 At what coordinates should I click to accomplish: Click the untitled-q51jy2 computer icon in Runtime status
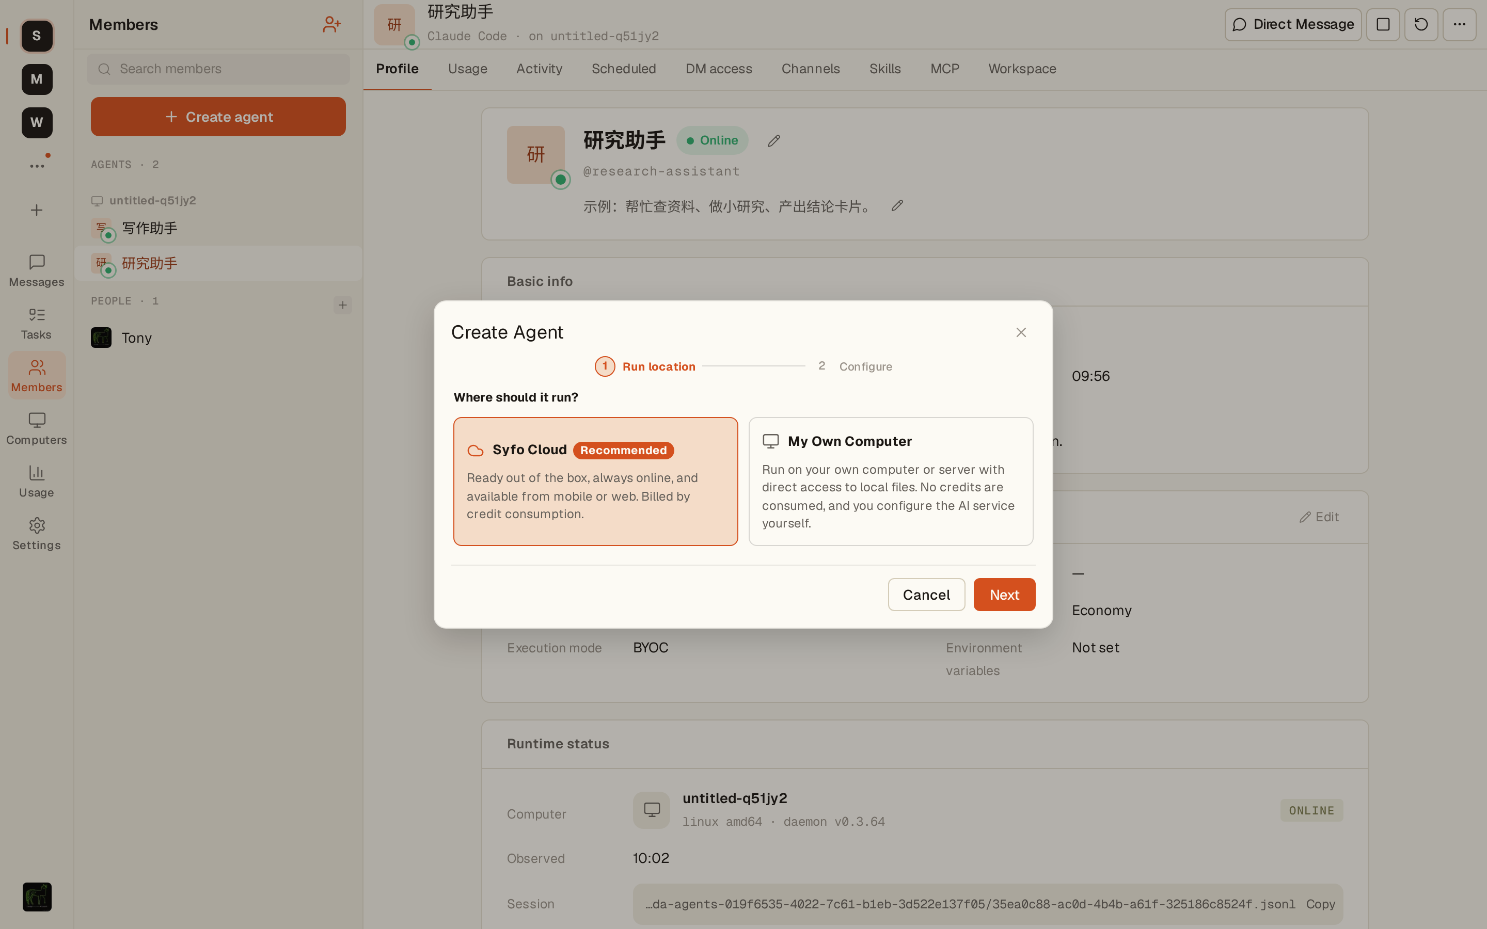click(651, 810)
